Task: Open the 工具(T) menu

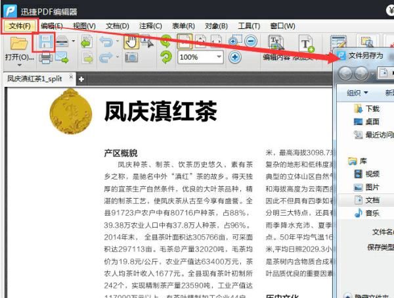Action: (249, 26)
